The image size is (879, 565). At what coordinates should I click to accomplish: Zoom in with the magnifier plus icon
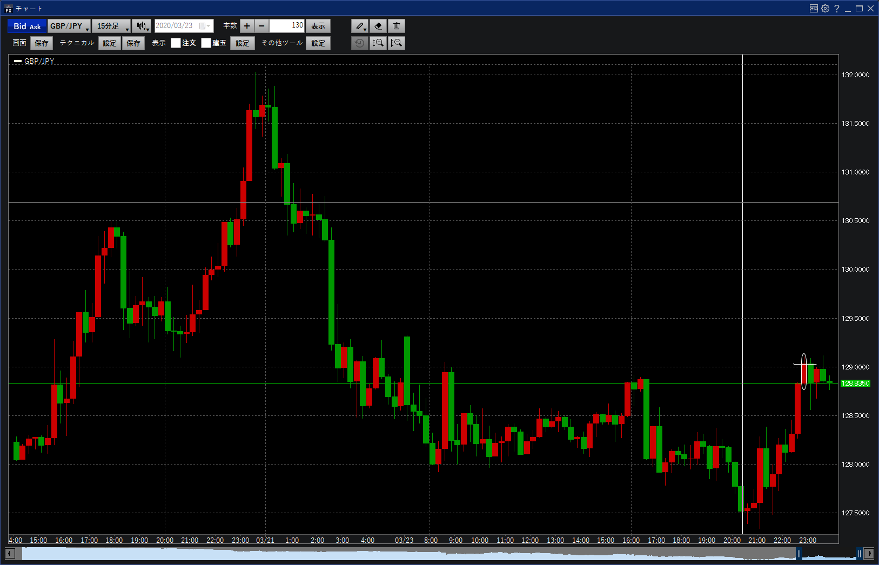(378, 43)
